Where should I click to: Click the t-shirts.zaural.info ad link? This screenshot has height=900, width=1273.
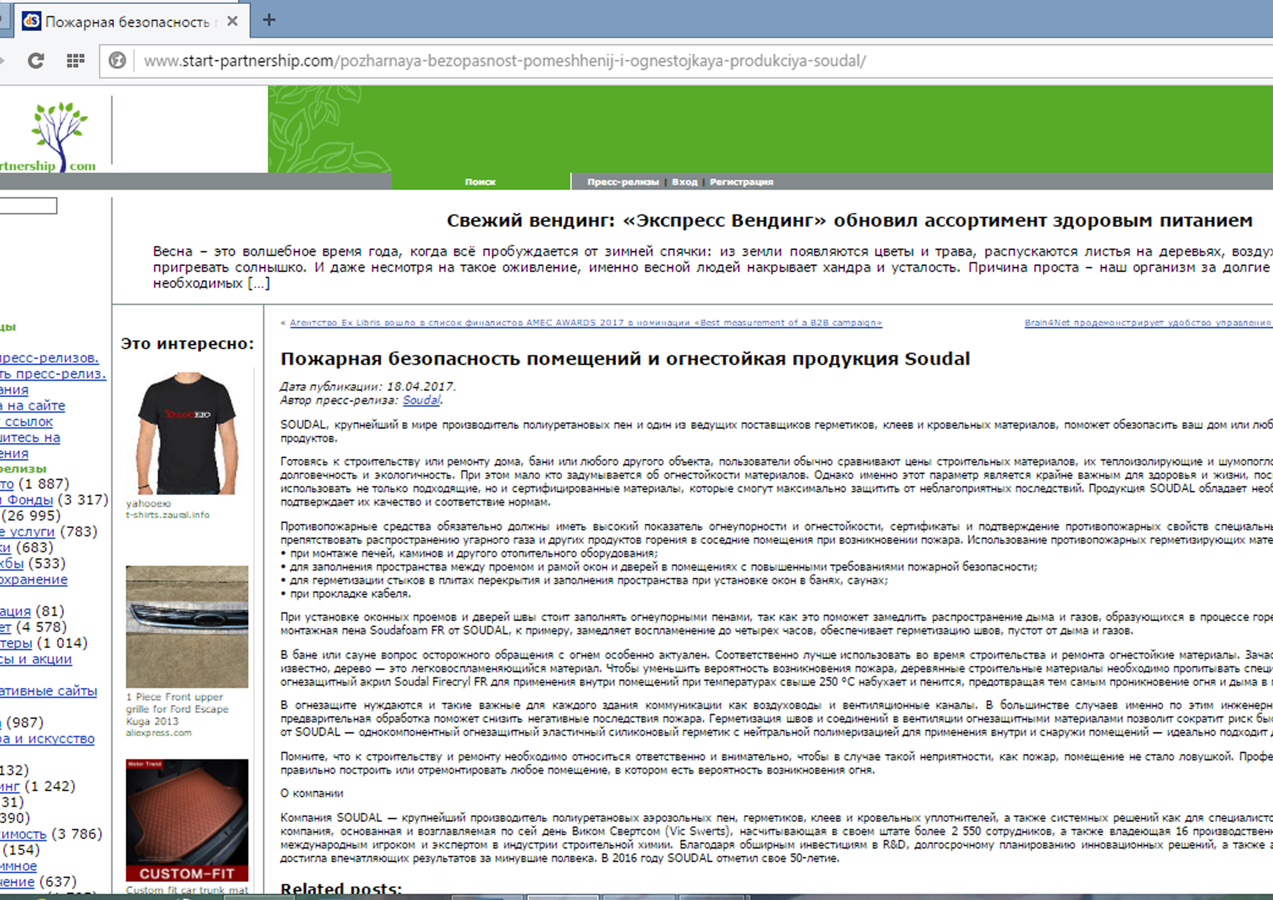click(x=168, y=515)
